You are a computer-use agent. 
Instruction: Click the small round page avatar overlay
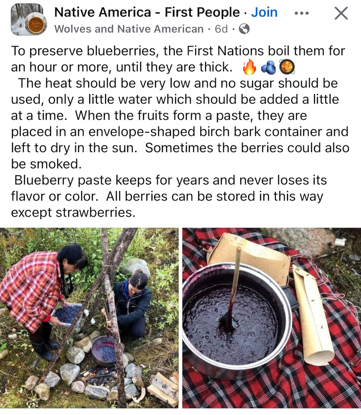[36, 25]
